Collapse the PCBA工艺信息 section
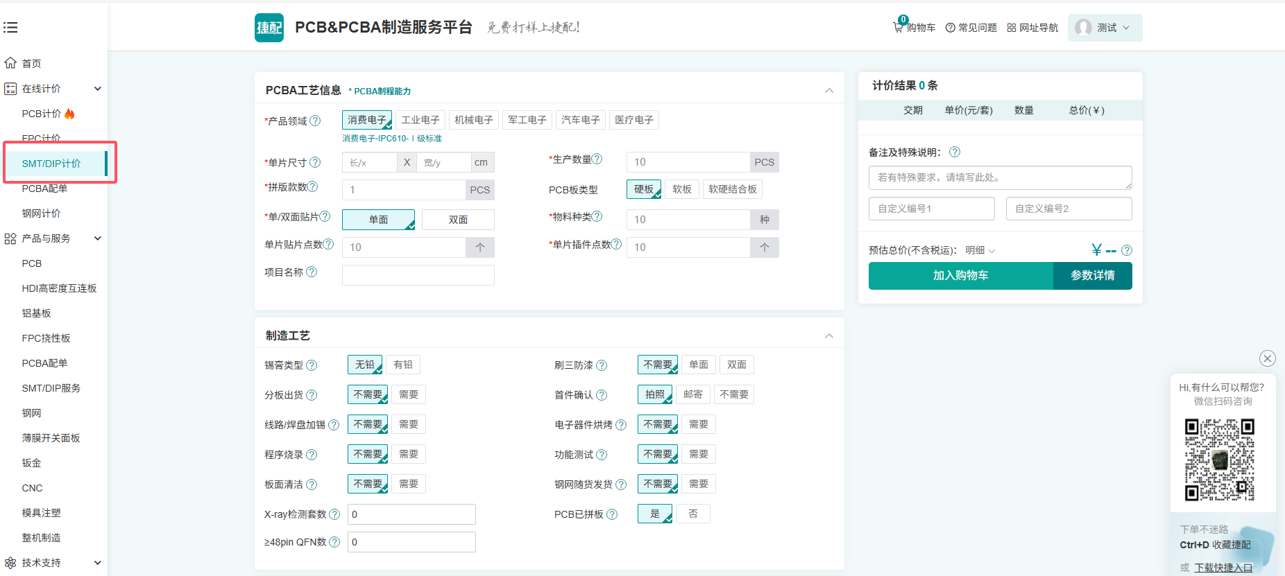 tap(829, 91)
